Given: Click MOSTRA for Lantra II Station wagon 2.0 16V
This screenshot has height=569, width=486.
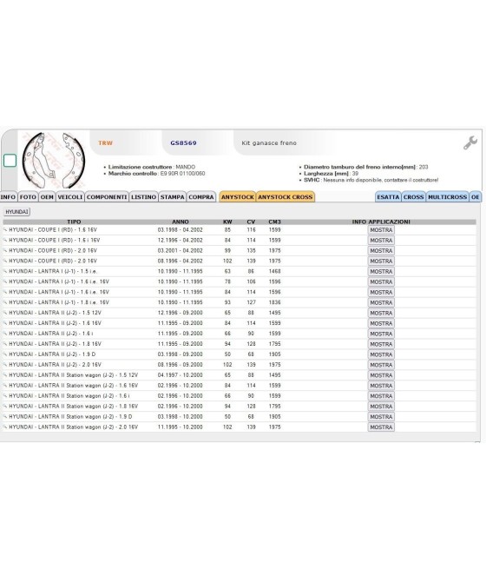Looking at the screenshot, I should (x=381, y=427).
